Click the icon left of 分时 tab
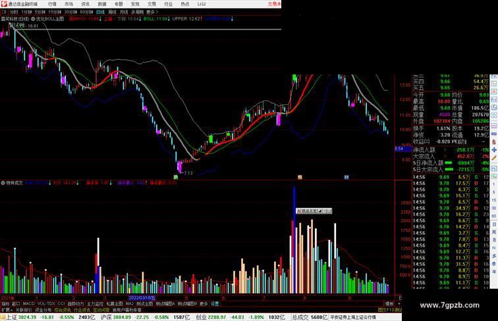498x321 pixels. 4,12
